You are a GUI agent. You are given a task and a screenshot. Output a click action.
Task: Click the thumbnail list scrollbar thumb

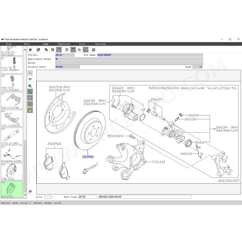pyautogui.click(x=25, y=166)
